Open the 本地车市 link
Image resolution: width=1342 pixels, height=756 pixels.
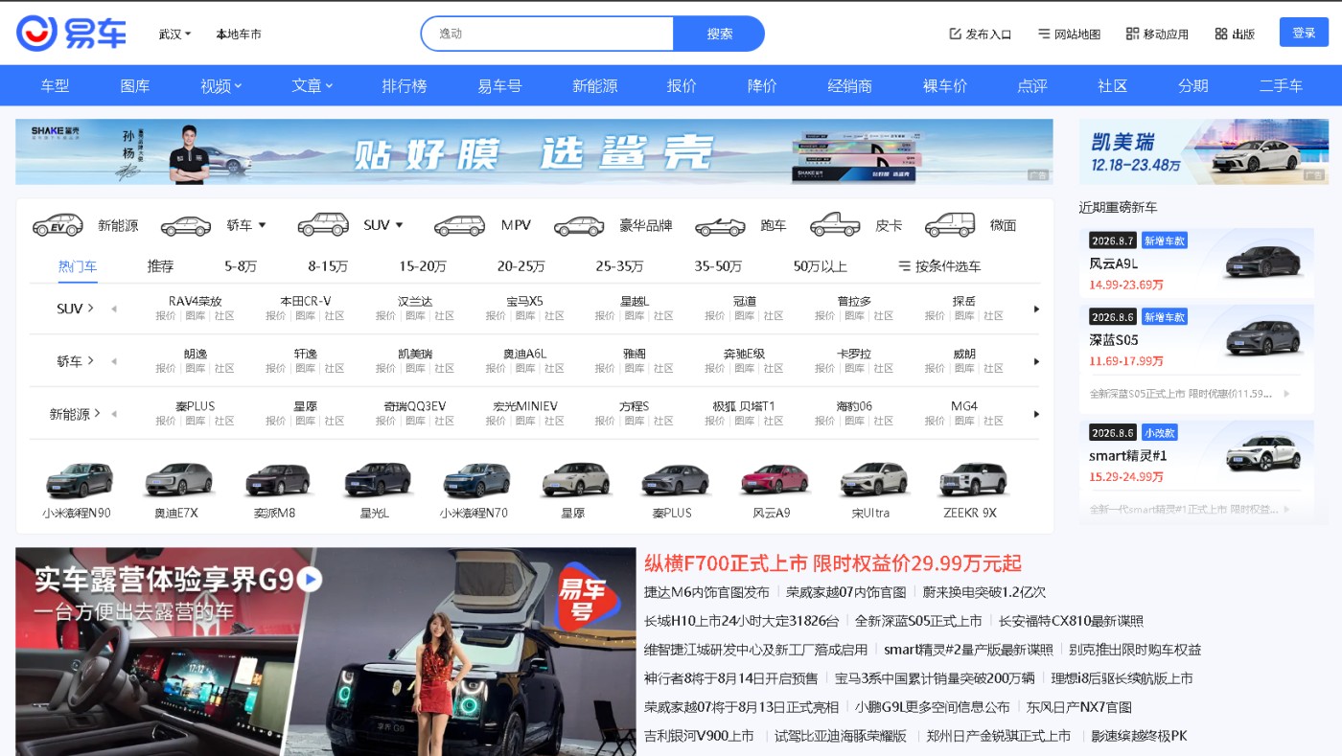click(x=239, y=34)
